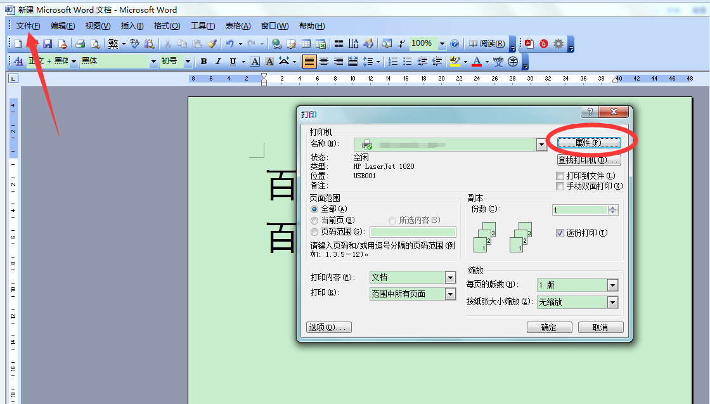The height and width of the screenshot is (404, 710).
Task: Click the 选项 button
Action: tap(329, 327)
